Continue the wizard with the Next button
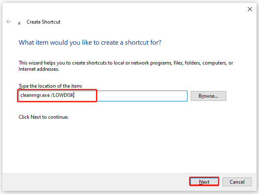This screenshot has height=194, width=259. [x=204, y=182]
